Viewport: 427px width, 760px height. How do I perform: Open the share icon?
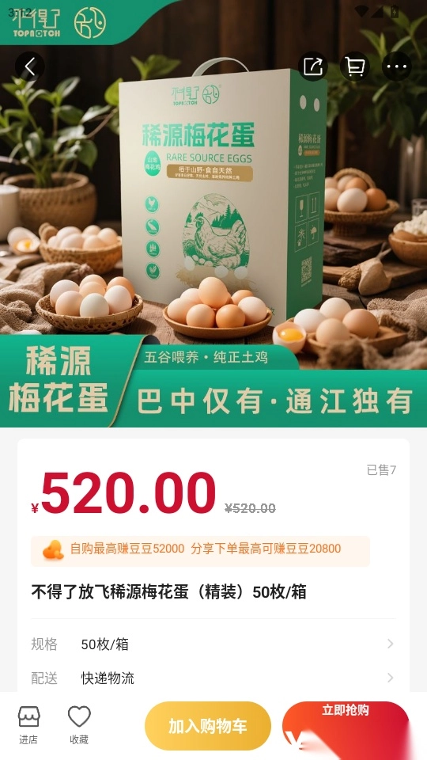(x=313, y=66)
